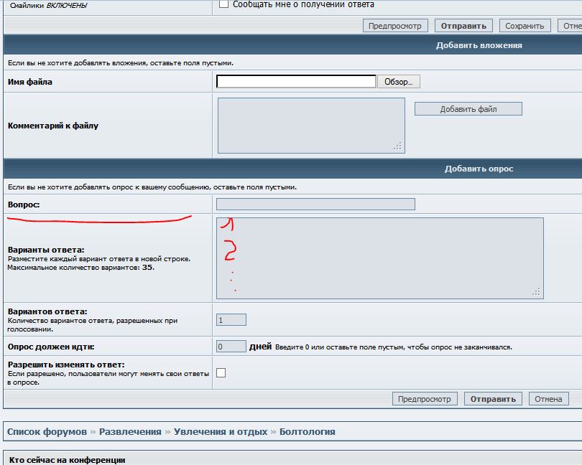Cancel posting with the bottom 'Отмена' button
This screenshot has height=465, width=582.
click(x=548, y=399)
